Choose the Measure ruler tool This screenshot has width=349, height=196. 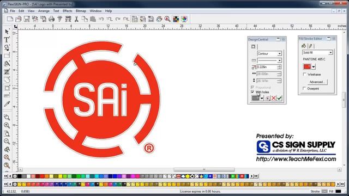[7, 96]
